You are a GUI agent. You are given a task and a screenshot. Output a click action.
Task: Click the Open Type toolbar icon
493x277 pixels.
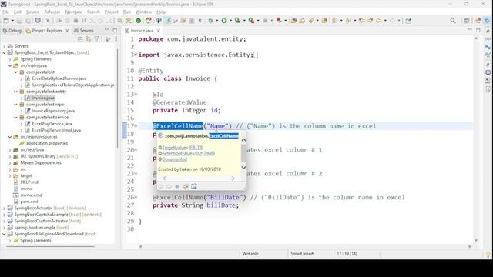click(x=293, y=21)
